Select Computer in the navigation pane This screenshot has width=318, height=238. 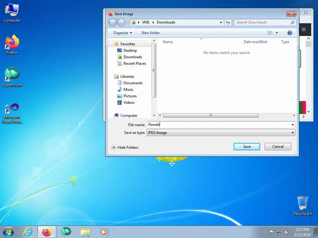pyautogui.click(x=129, y=115)
